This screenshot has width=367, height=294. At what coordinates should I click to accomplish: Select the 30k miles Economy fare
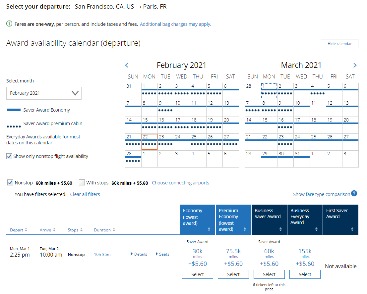click(x=197, y=274)
